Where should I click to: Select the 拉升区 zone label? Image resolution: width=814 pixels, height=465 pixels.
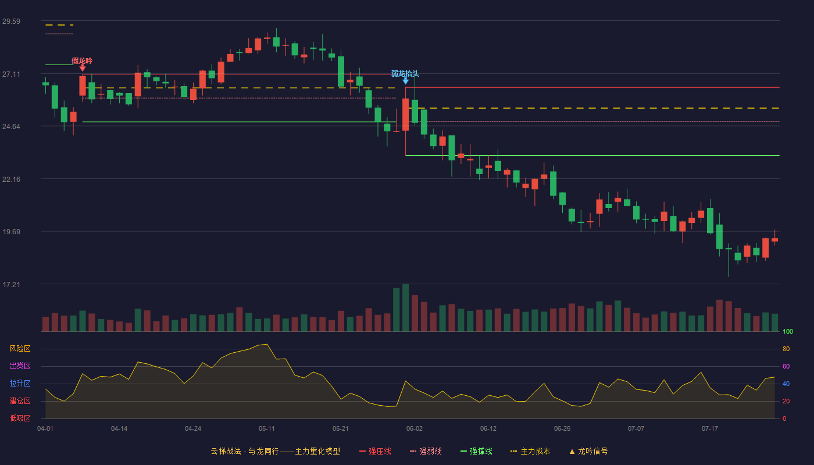tap(20, 384)
